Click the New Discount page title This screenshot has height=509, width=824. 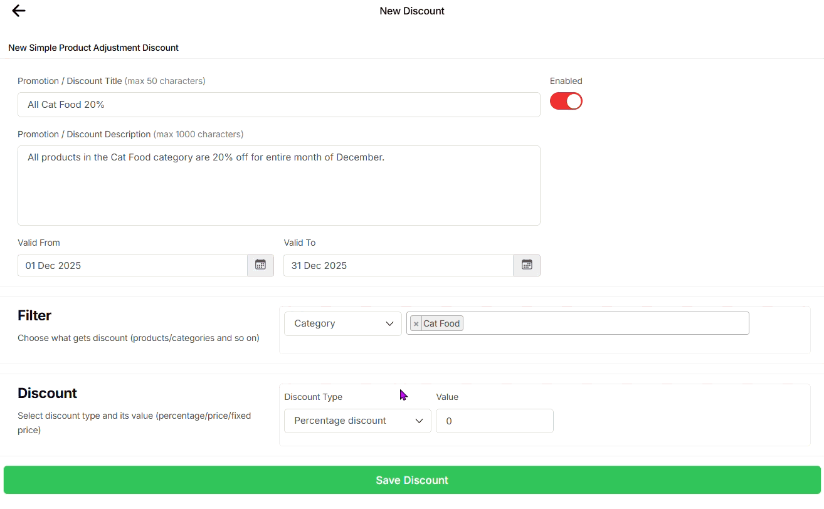click(x=412, y=11)
